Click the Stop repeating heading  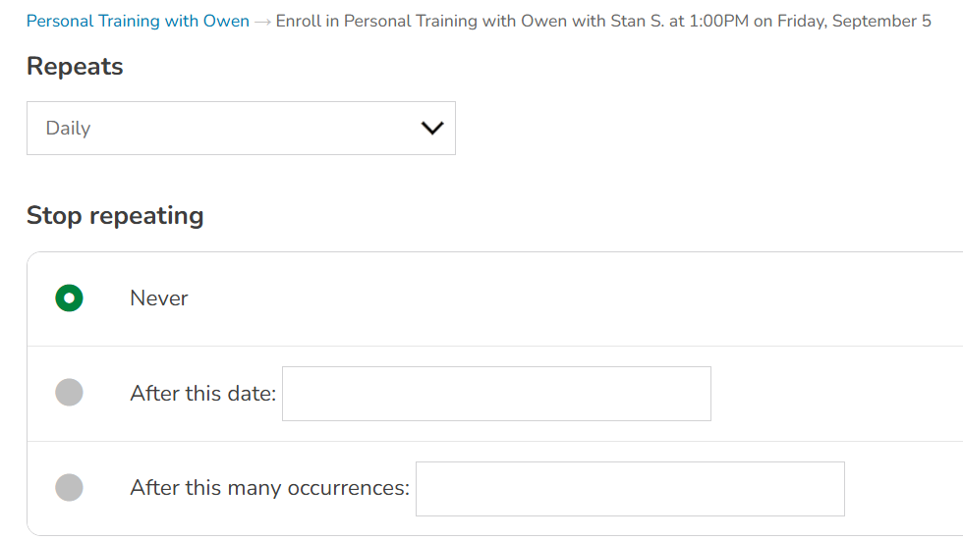[x=115, y=216]
